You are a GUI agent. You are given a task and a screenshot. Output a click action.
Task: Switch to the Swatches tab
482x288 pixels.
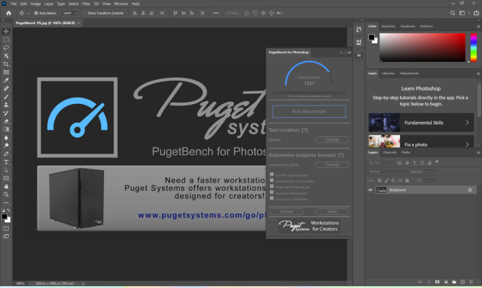tap(388, 26)
